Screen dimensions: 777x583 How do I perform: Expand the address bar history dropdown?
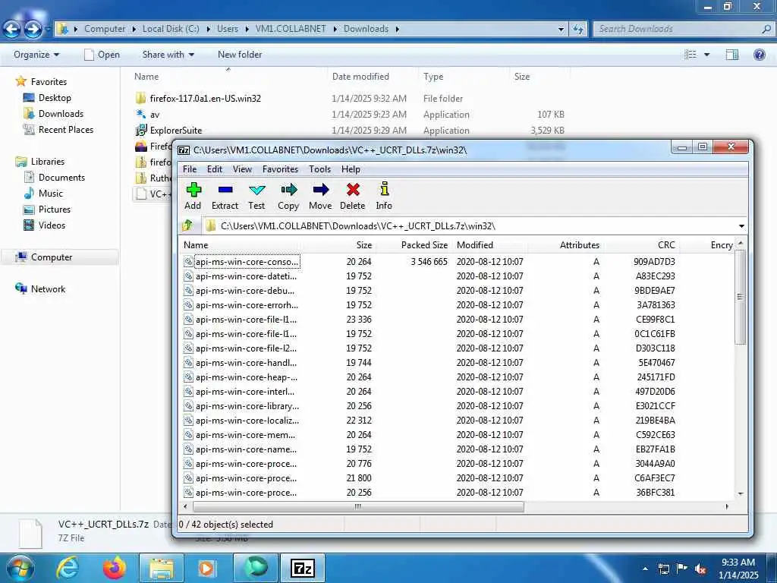tap(561, 30)
